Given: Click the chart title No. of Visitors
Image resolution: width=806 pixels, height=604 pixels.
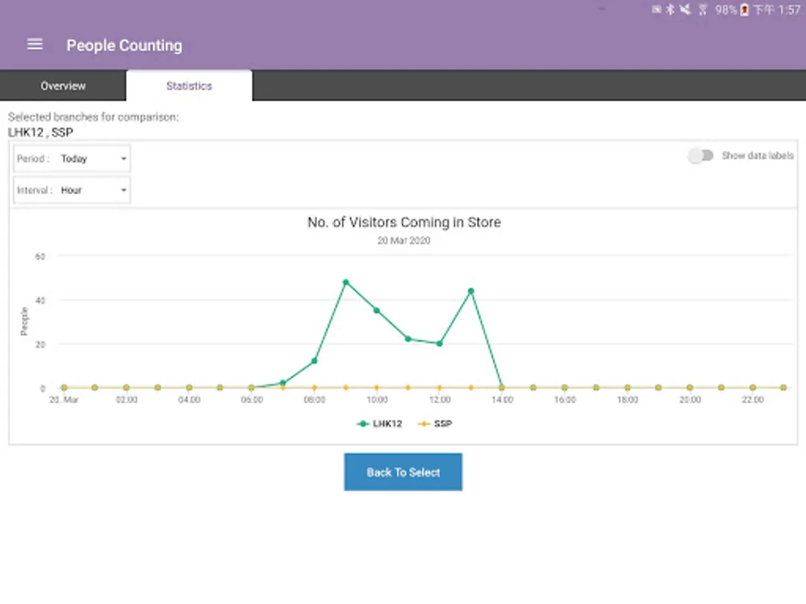Looking at the screenshot, I should point(404,222).
